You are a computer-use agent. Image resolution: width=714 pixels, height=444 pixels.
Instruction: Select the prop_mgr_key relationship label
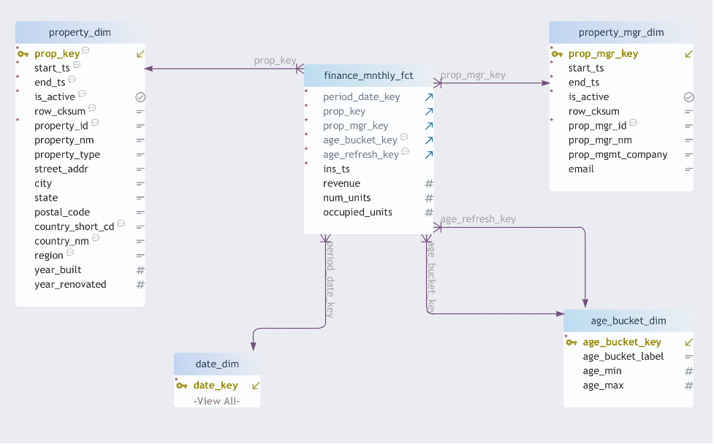click(x=473, y=74)
